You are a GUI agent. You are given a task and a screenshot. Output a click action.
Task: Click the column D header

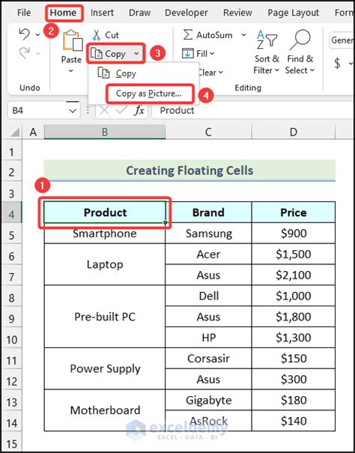pos(293,132)
